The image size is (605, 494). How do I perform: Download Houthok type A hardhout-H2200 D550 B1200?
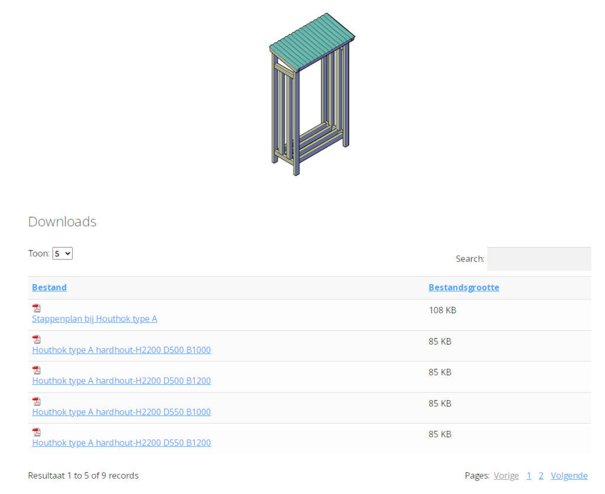click(121, 443)
